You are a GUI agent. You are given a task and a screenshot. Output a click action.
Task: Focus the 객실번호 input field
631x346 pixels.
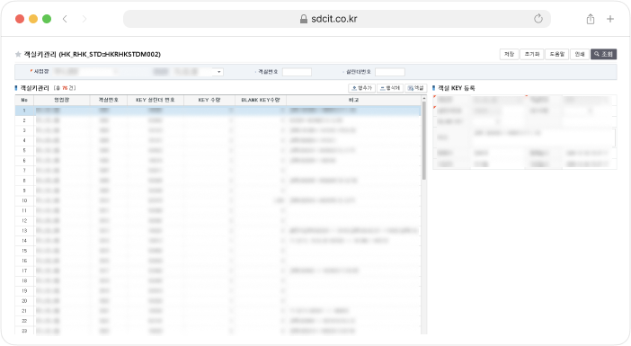click(297, 72)
